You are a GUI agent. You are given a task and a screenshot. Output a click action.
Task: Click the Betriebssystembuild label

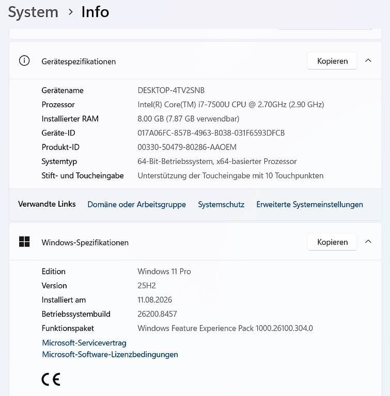pos(76,314)
